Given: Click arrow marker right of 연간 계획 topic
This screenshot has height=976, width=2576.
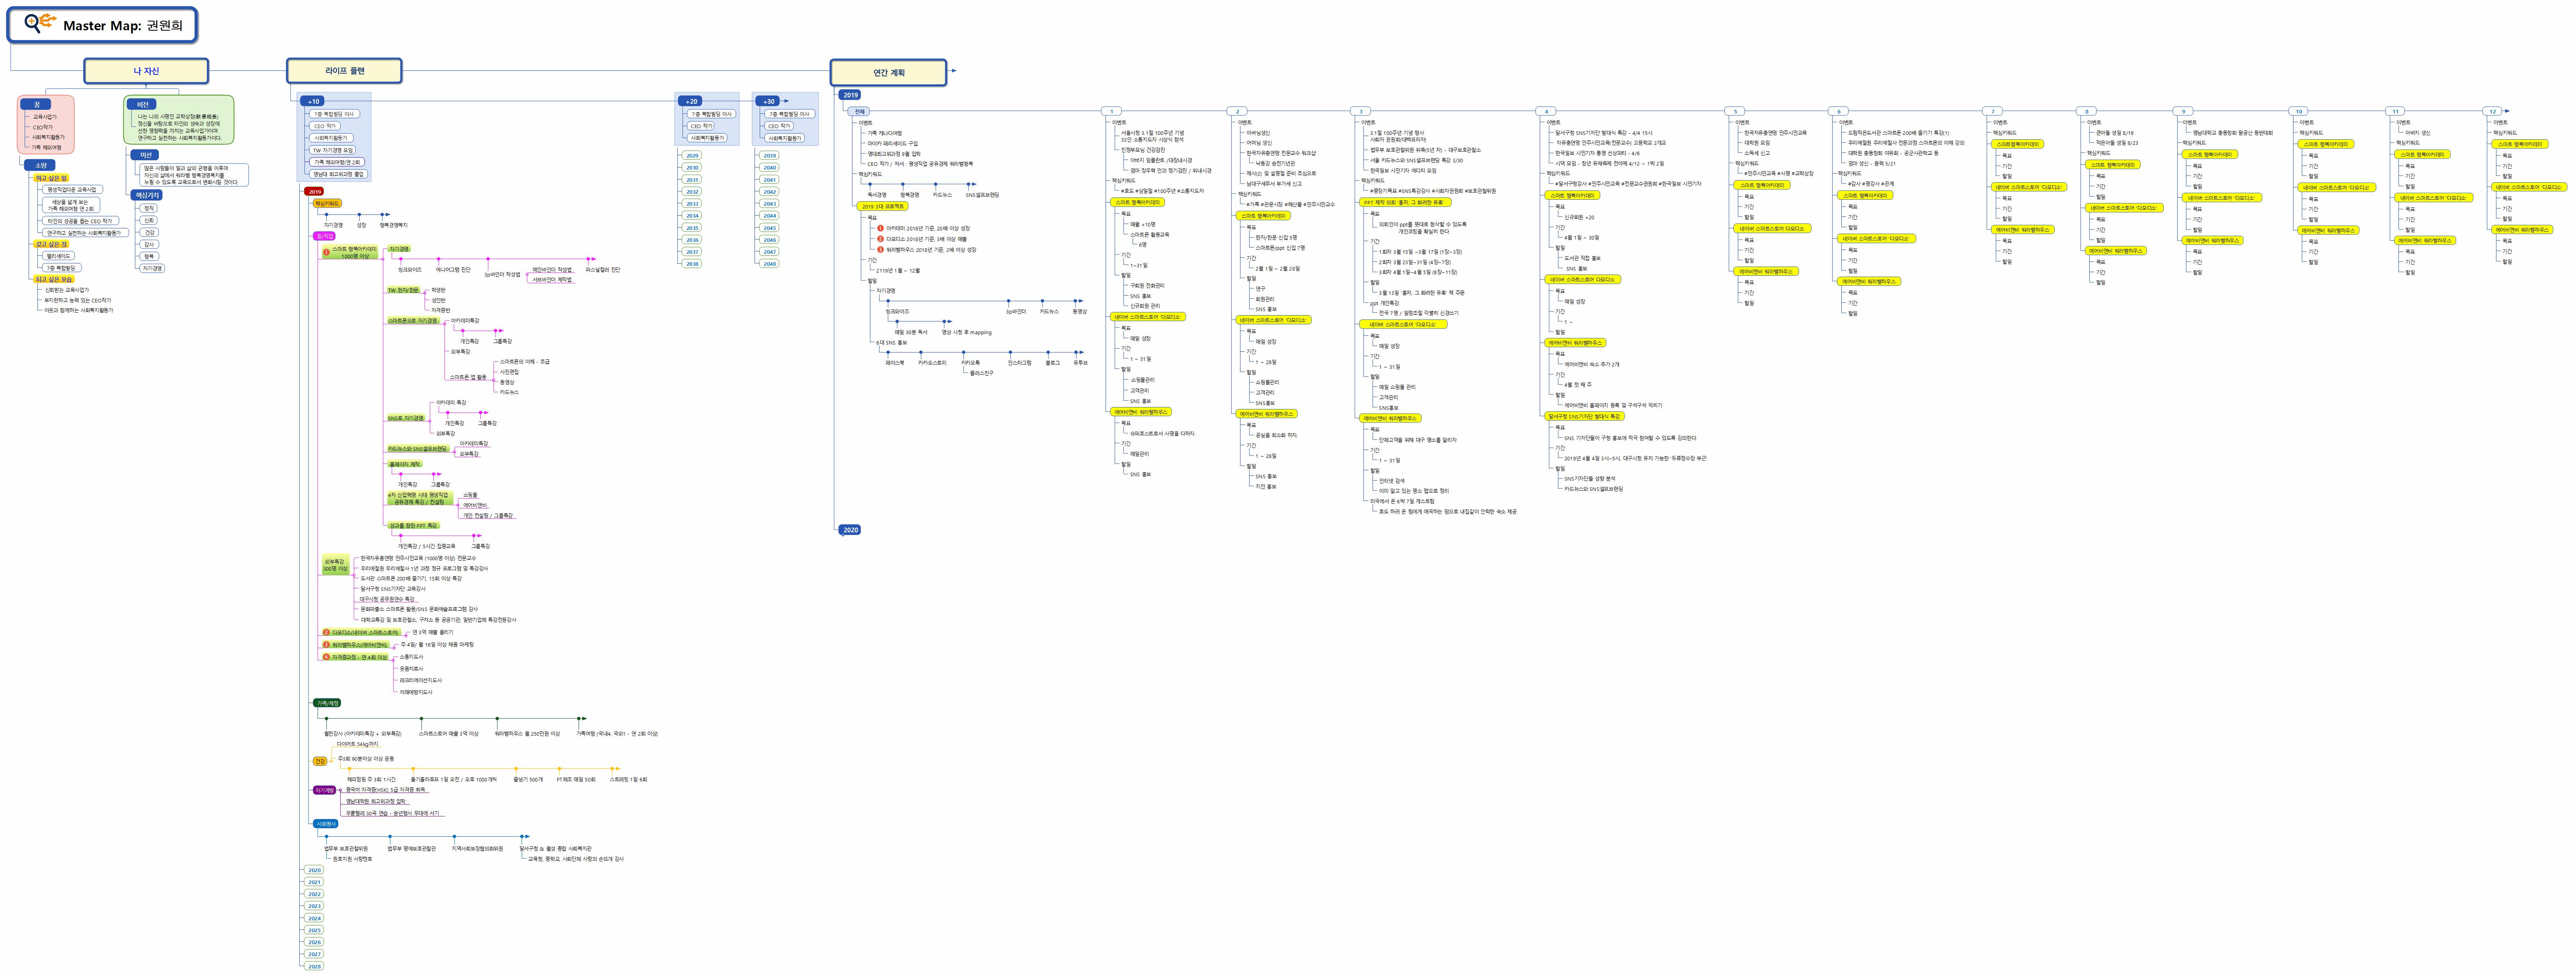Looking at the screenshot, I should 953,71.
